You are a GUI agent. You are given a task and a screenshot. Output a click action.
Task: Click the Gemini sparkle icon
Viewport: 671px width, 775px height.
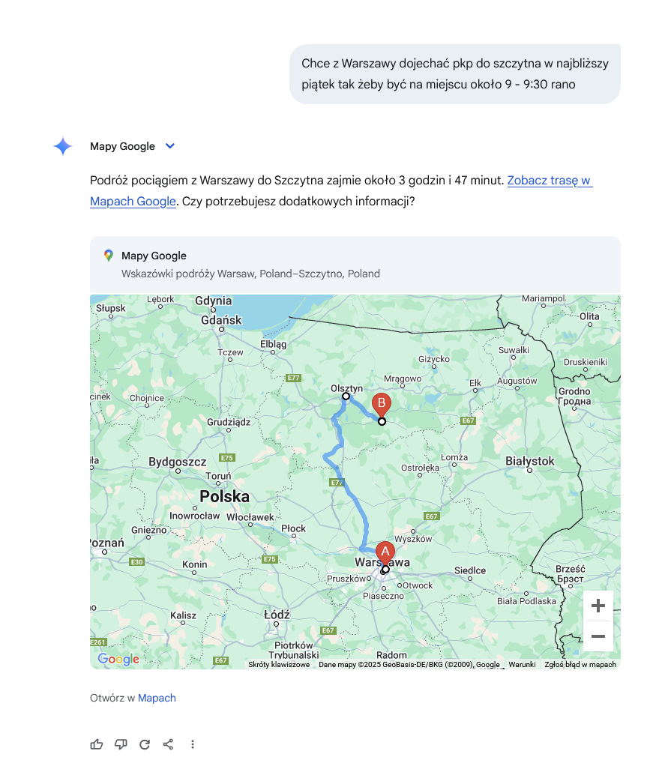click(x=63, y=146)
